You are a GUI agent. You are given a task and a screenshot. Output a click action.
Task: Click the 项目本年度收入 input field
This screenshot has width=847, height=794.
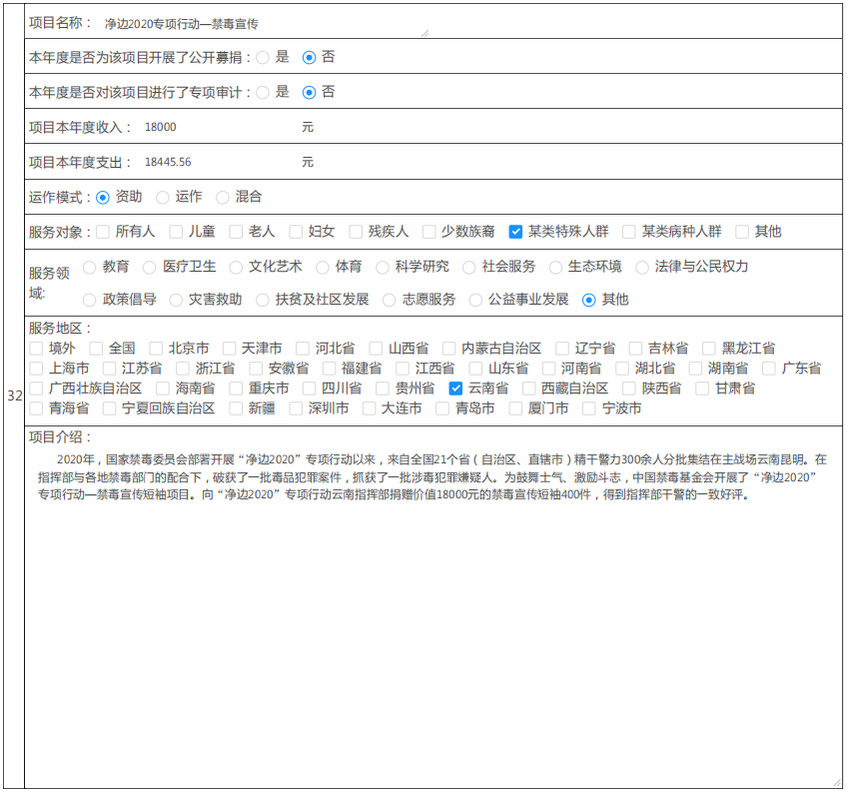point(218,128)
